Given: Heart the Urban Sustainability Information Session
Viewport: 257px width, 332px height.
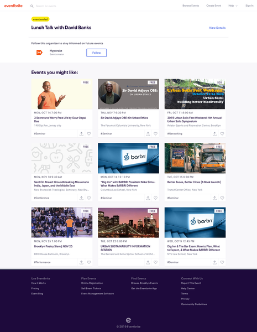Looking at the screenshot, I should (x=155, y=262).
